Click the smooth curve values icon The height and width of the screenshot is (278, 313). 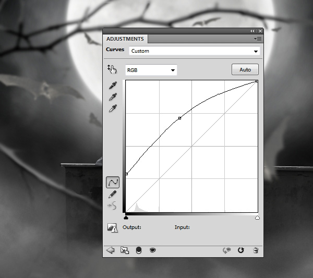click(112, 206)
